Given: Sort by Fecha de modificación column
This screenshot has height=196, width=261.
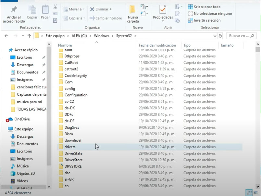Looking at the screenshot, I should click(157, 45).
